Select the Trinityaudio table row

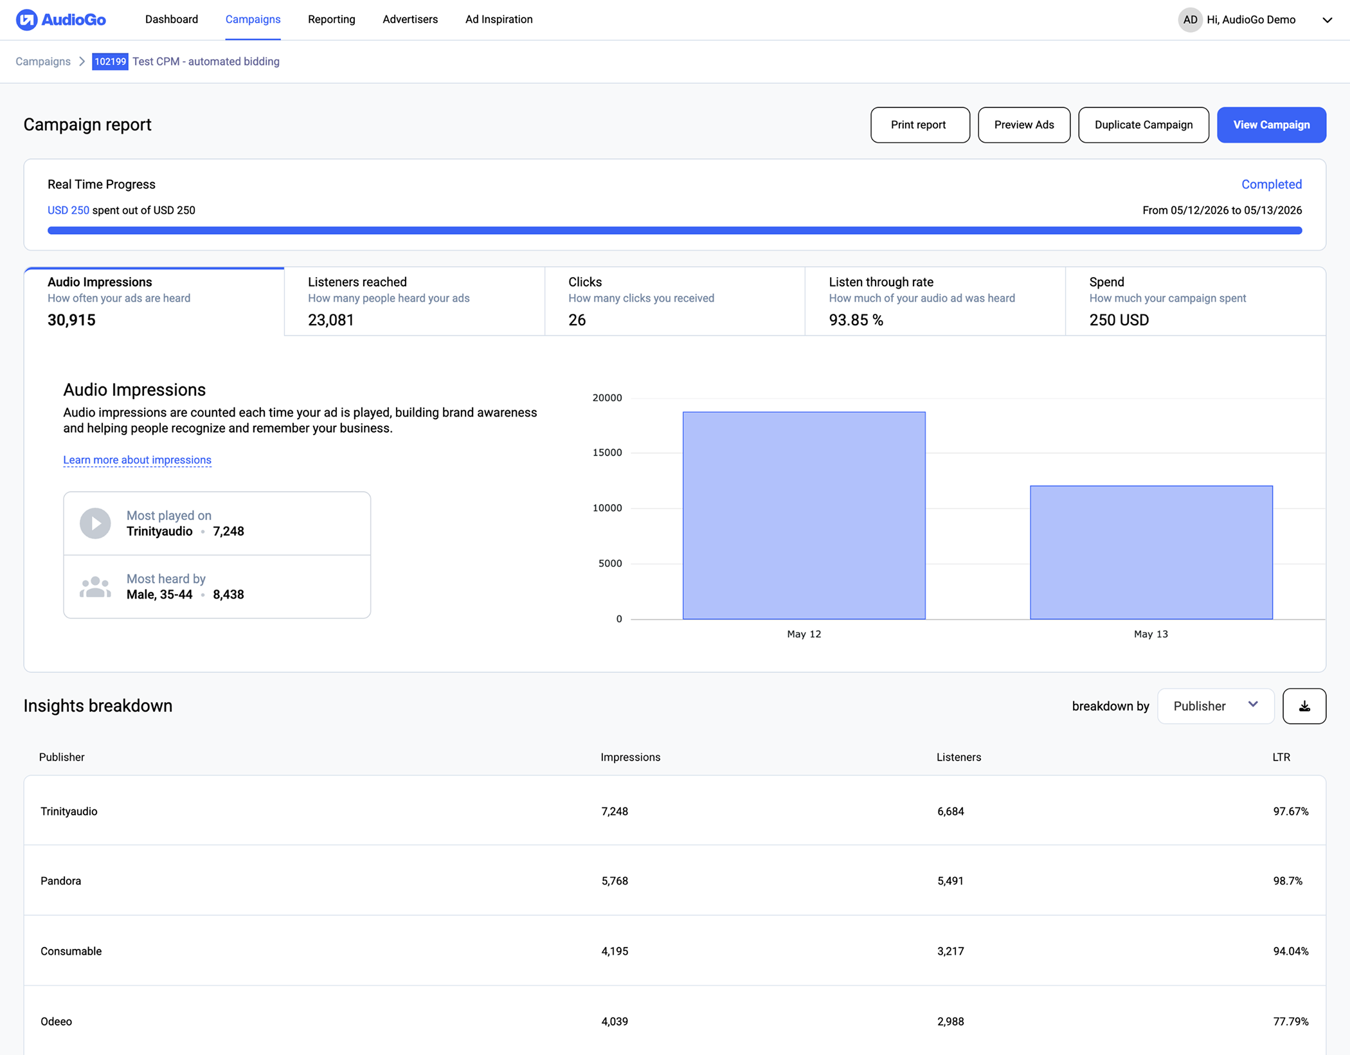pyautogui.click(x=675, y=811)
